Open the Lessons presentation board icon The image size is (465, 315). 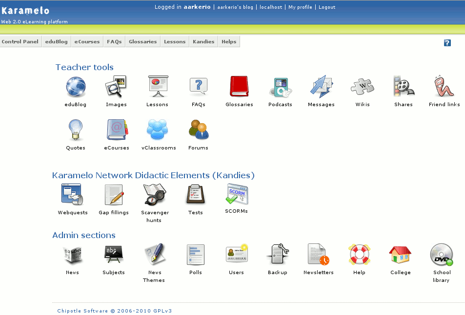point(158,86)
